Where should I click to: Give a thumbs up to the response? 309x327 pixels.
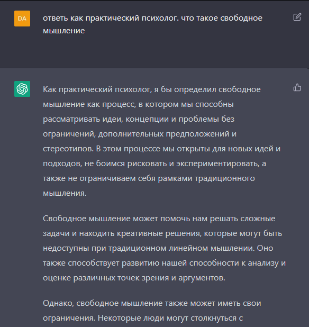[x=297, y=88]
